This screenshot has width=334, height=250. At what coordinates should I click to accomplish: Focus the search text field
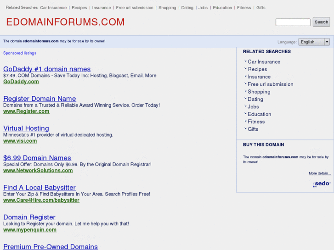tap(293, 22)
